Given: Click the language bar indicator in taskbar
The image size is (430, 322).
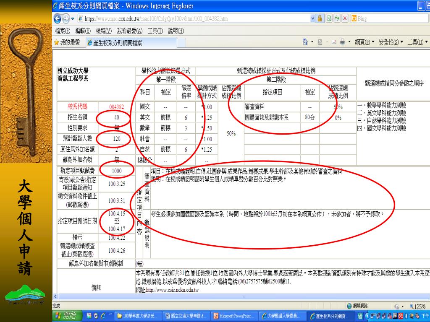Looking at the screenshot, I should [360, 316].
